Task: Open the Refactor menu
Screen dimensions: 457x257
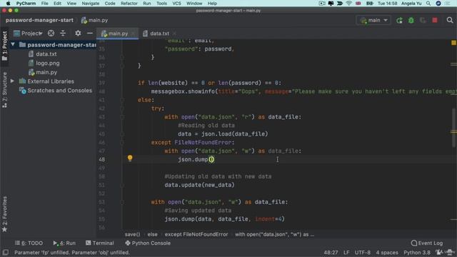Action: coord(129,4)
